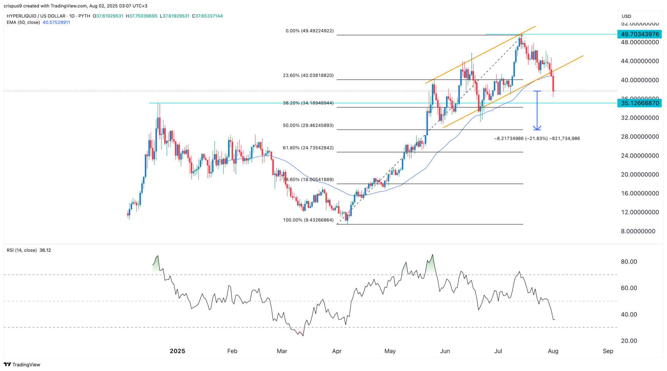The image size is (667, 371).
Task: Click the RSI 60.00 axis label
Action: click(x=629, y=288)
